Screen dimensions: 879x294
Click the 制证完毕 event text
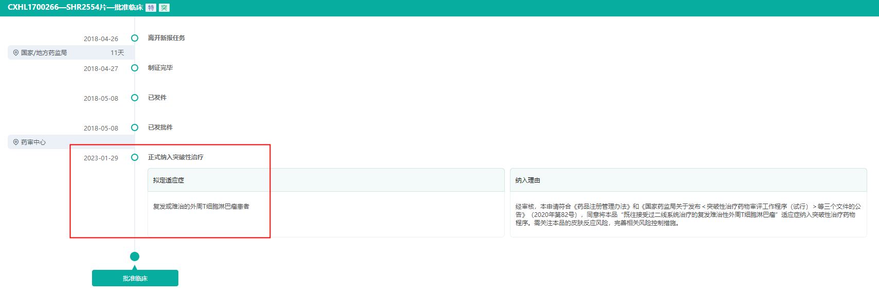(x=160, y=67)
